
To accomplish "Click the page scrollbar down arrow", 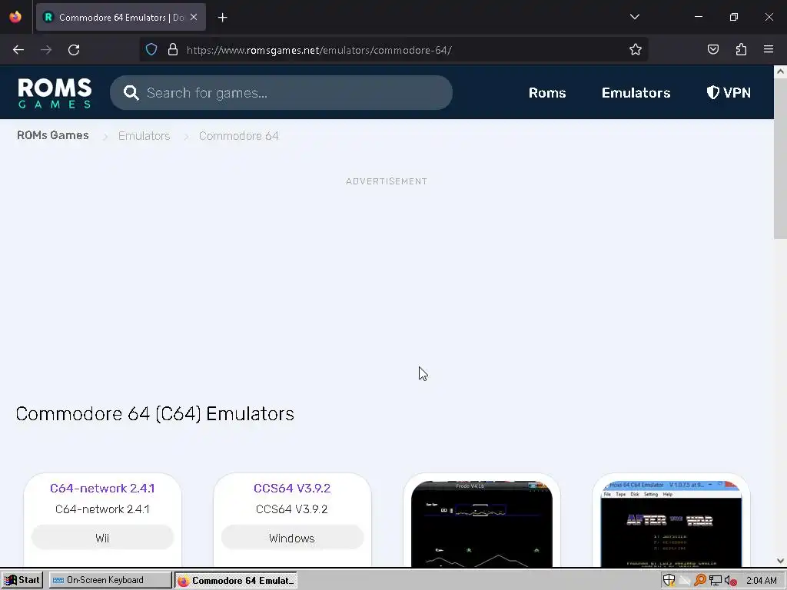I will pyautogui.click(x=781, y=561).
